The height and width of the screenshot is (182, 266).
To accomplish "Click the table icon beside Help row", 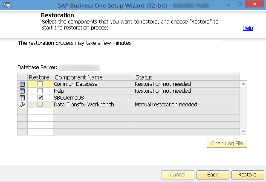I will pos(22,91).
